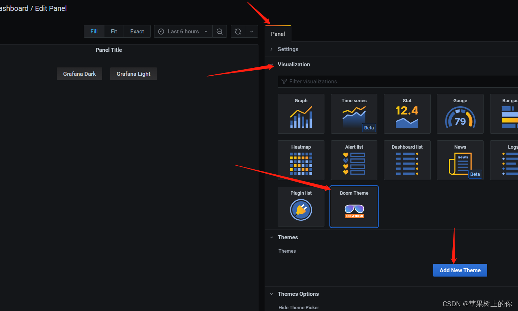Click the Add New Theme button
The width and height of the screenshot is (518, 311).
tap(460, 270)
